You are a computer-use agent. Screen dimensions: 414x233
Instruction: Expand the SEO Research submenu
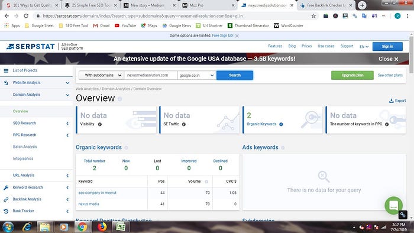pos(67,123)
